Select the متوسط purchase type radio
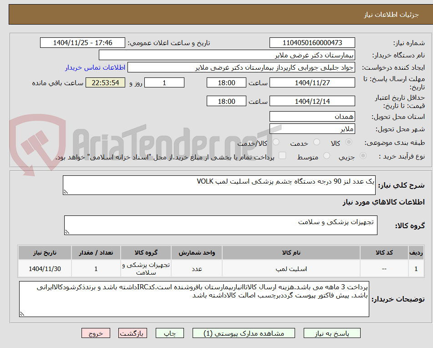Viewport: 433px width, 348px height. 326,156
